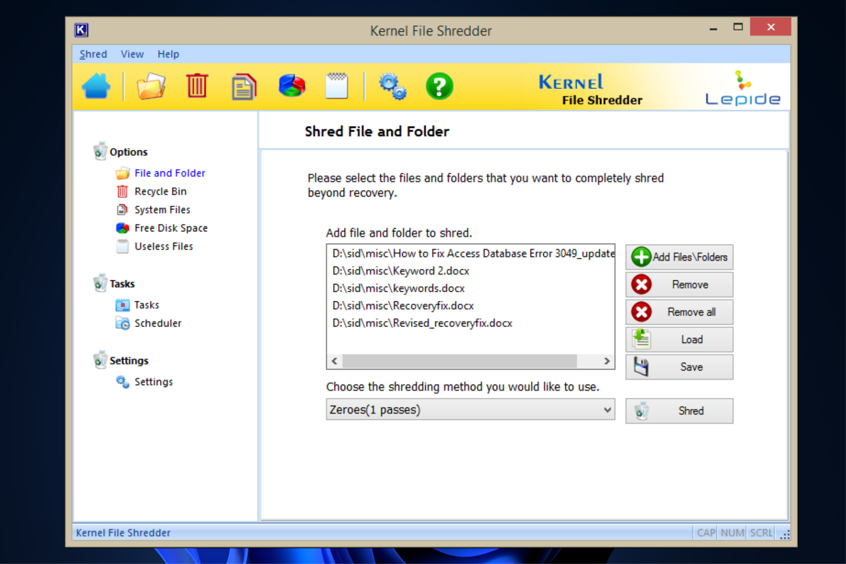Click the NUM status bar indicator
Viewport: 846px width, 564px height.
pyautogui.click(x=732, y=533)
